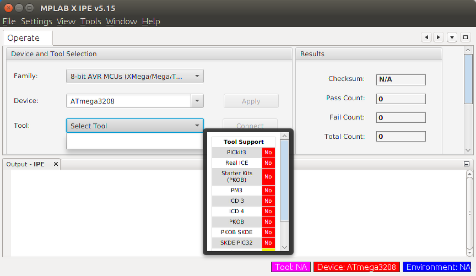
Task: Open the View menu
Action: 66,21
